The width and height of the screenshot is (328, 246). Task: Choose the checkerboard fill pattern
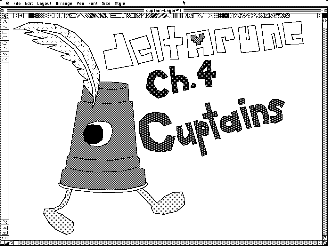[128, 16]
